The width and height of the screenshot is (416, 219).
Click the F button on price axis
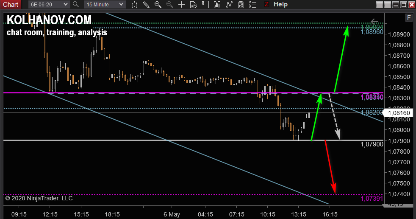409,18
